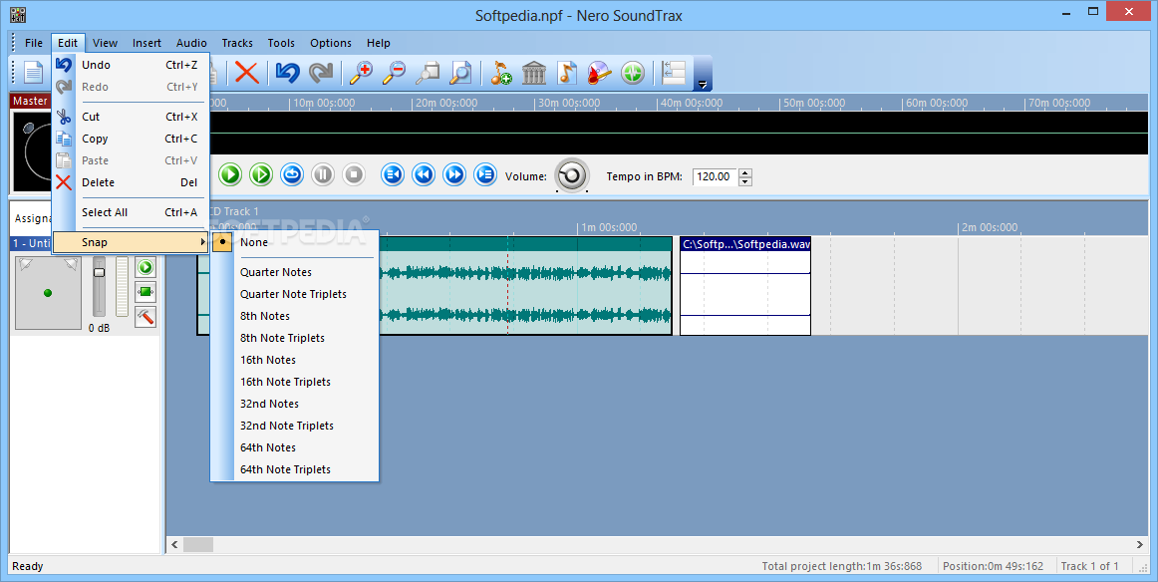
Task: Choose Delete from the Edit menu
Action: point(131,182)
